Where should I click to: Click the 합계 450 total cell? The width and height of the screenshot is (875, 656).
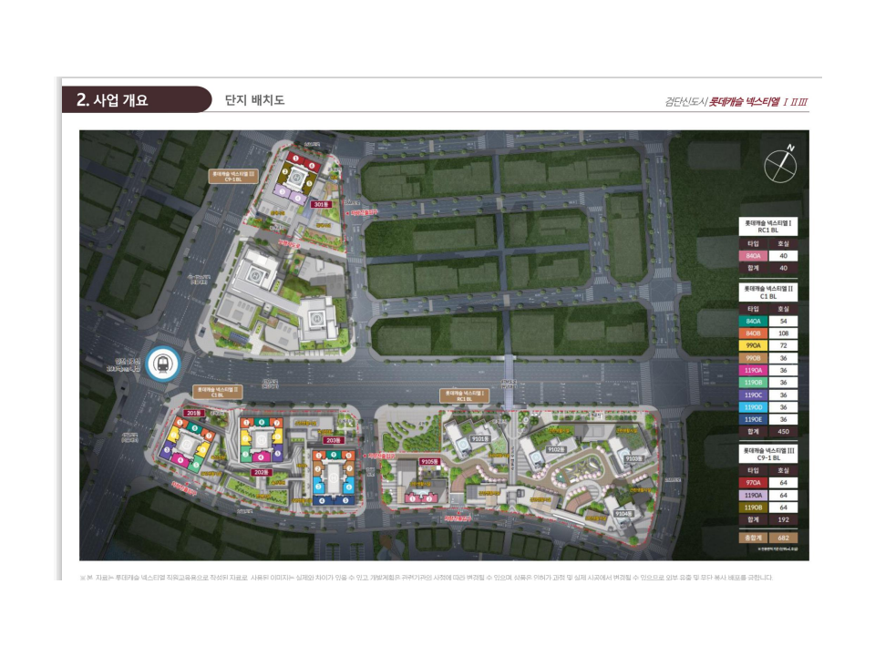click(x=783, y=432)
